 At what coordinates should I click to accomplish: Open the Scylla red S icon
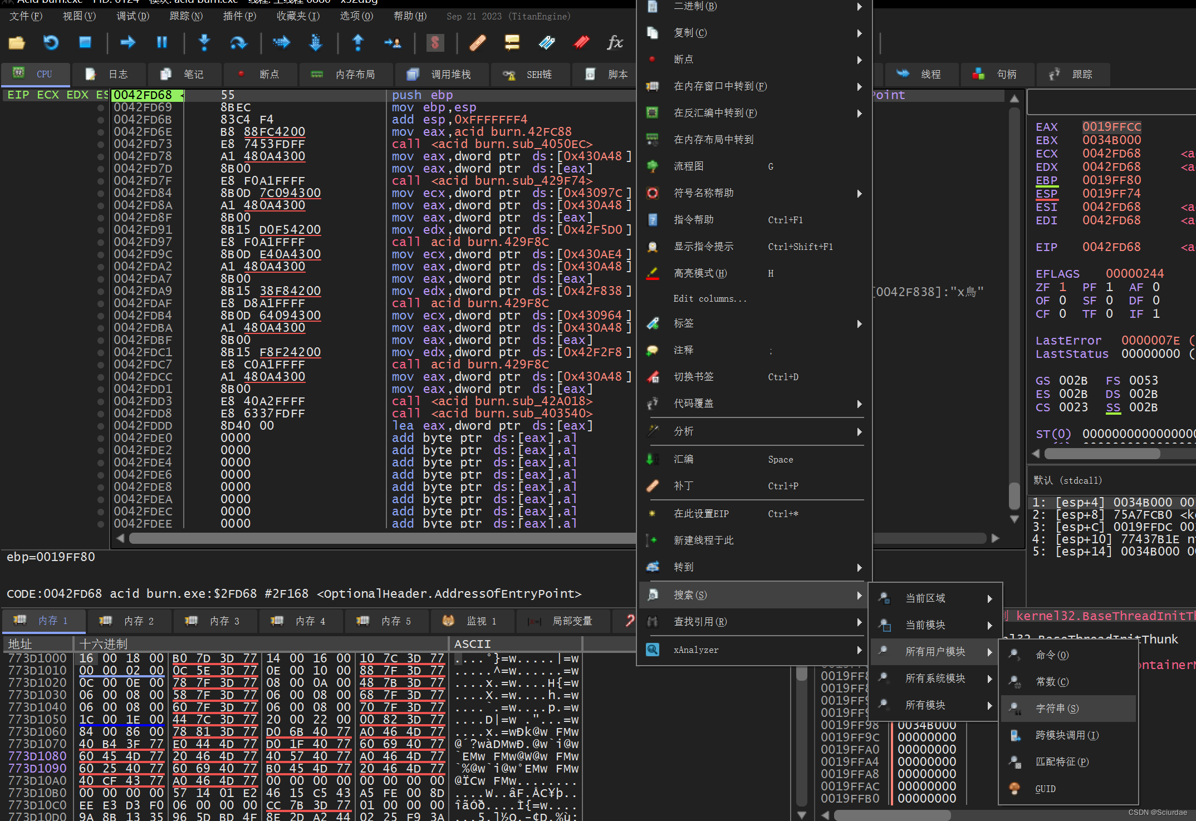point(435,42)
